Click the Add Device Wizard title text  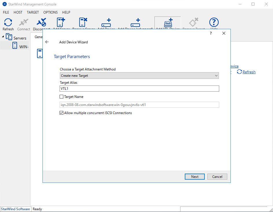click(73, 42)
